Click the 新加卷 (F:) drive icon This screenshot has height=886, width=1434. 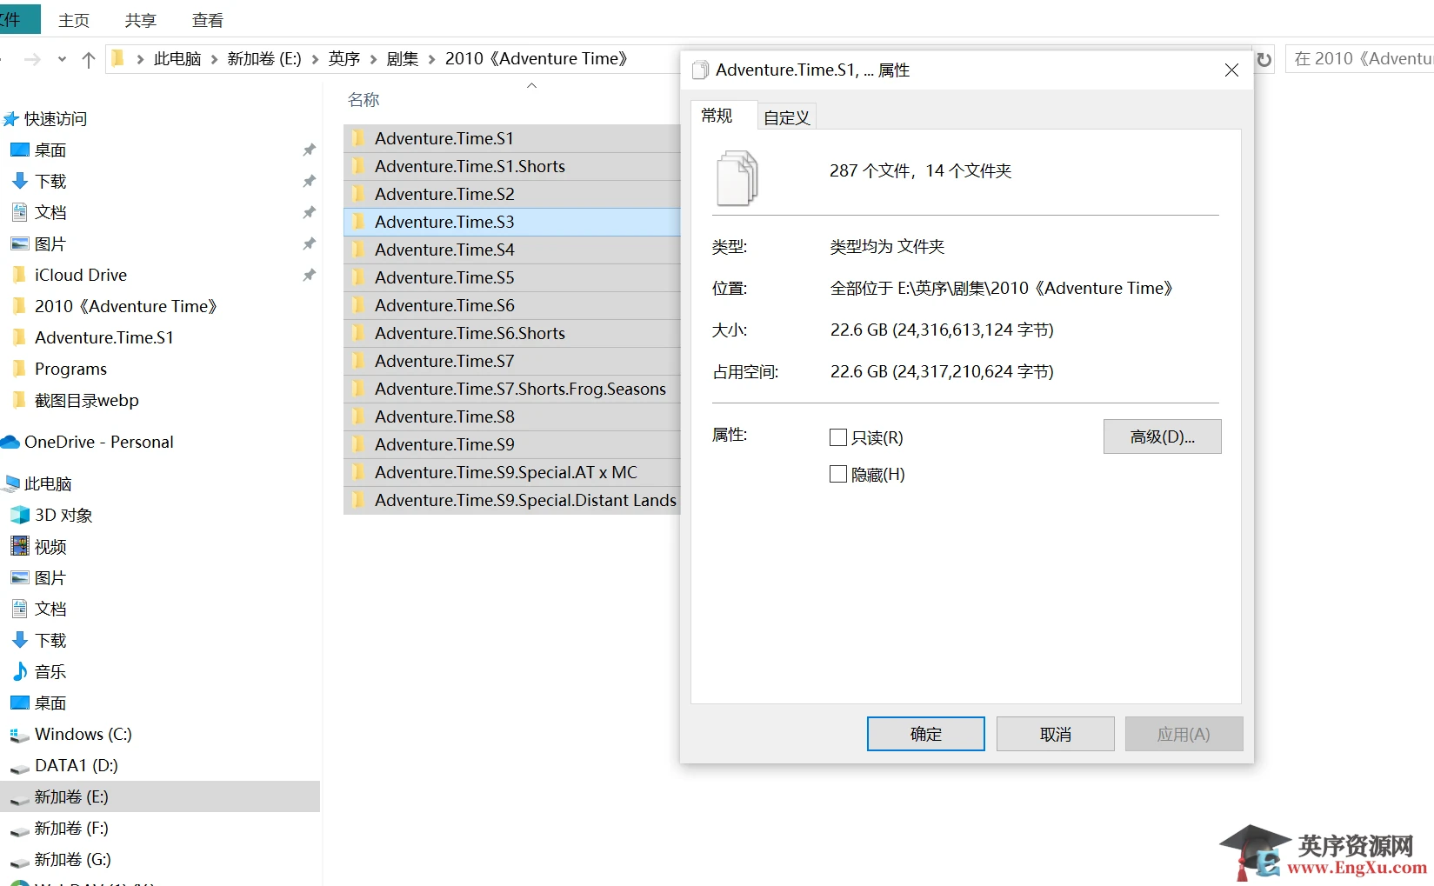pos(19,829)
